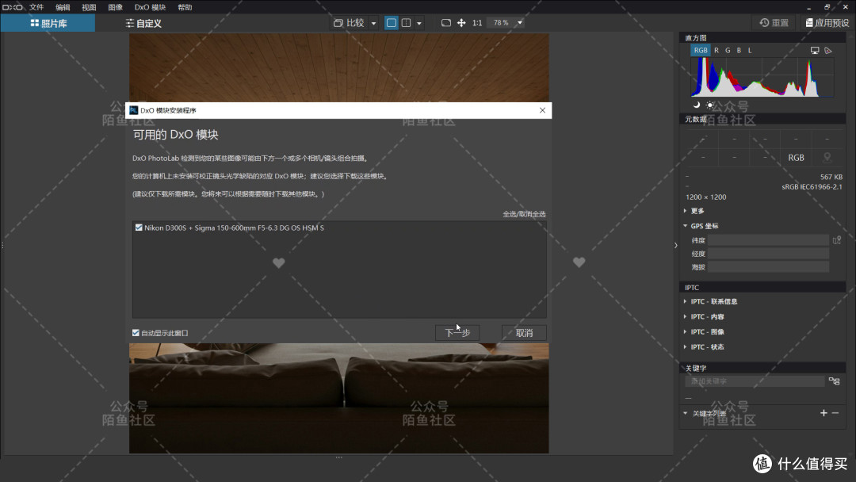The height and width of the screenshot is (482, 856).
Task: Click the GPS map icon beside latitude
Action: (836, 240)
